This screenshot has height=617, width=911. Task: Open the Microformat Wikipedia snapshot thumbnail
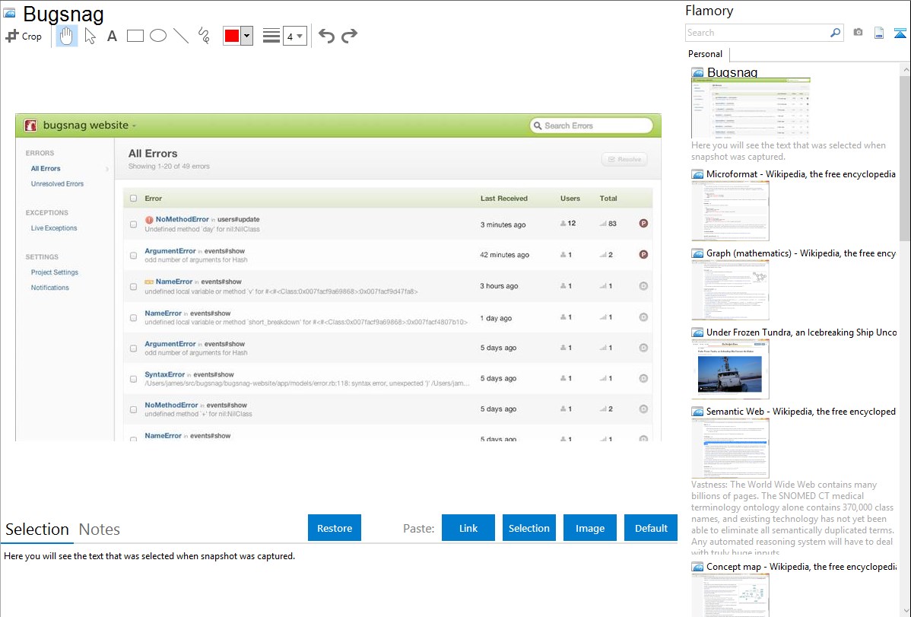[x=730, y=211]
